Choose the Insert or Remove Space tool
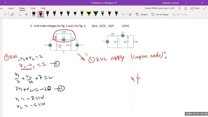Image resolution: width=208 pixels, height=117 pixels. pyautogui.click(x=26, y=14)
